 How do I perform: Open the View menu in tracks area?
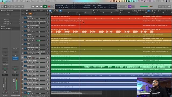tap(42, 11)
